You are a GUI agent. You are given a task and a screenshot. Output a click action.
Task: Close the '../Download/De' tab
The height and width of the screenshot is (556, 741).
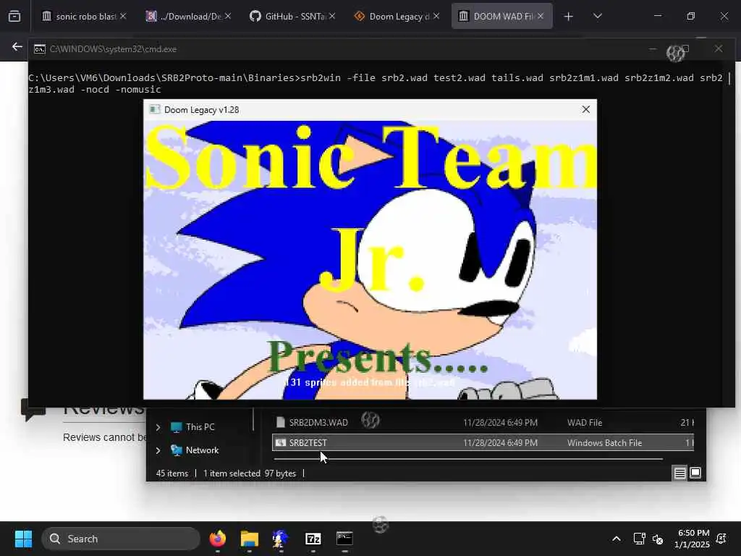coord(228,16)
